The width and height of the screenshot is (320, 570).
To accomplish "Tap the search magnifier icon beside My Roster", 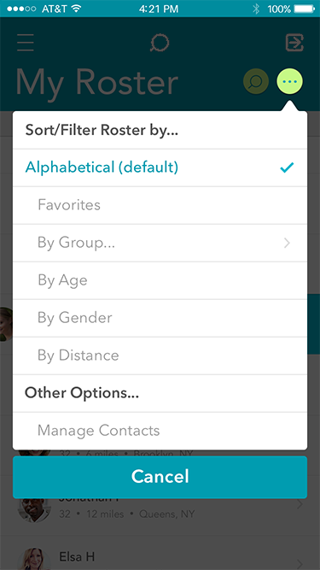I will pyautogui.click(x=256, y=82).
